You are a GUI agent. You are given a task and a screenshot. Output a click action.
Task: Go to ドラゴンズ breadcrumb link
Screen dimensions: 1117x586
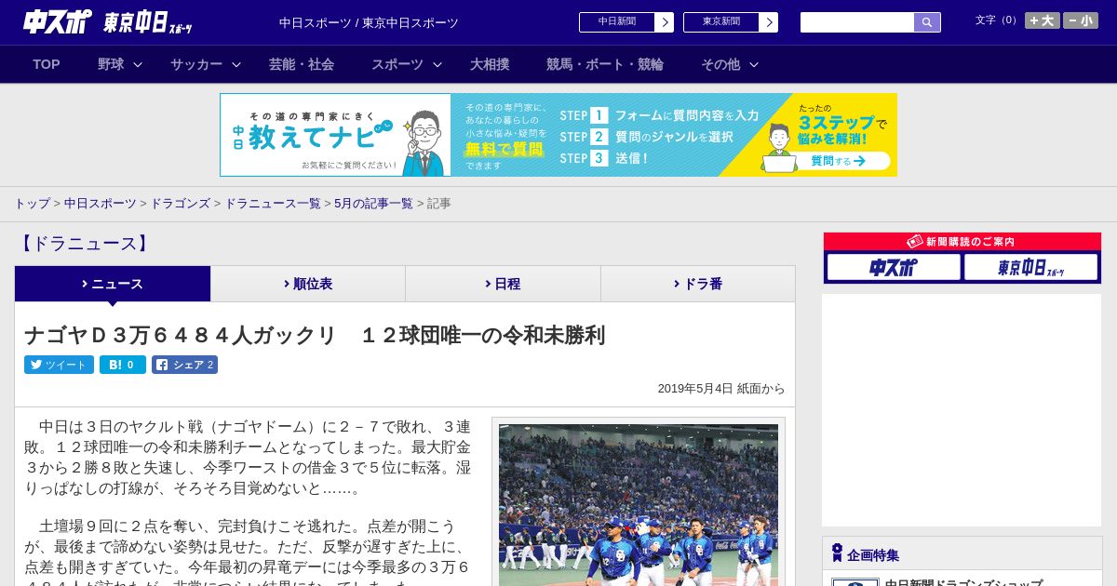(x=181, y=203)
